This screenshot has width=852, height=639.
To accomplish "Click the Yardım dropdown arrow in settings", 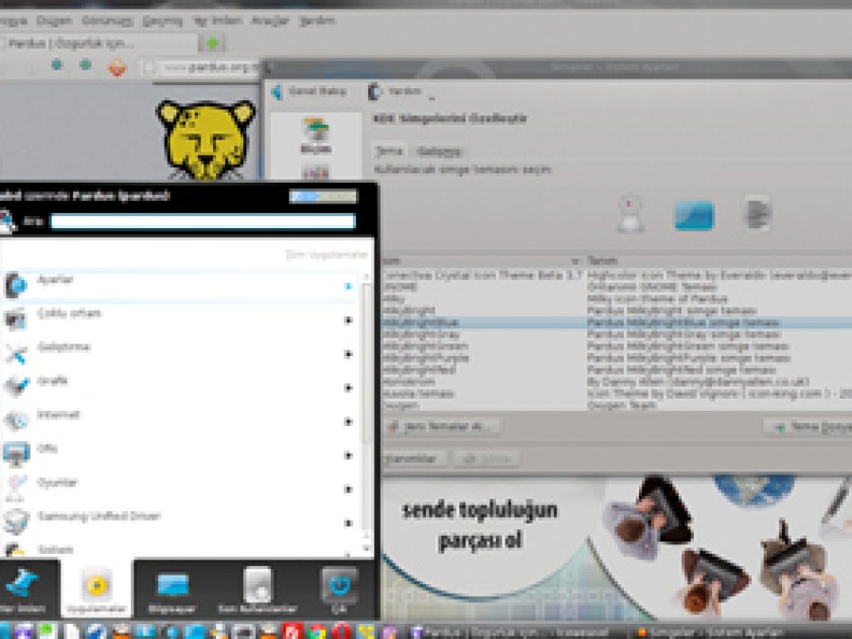I will [x=432, y=98].
